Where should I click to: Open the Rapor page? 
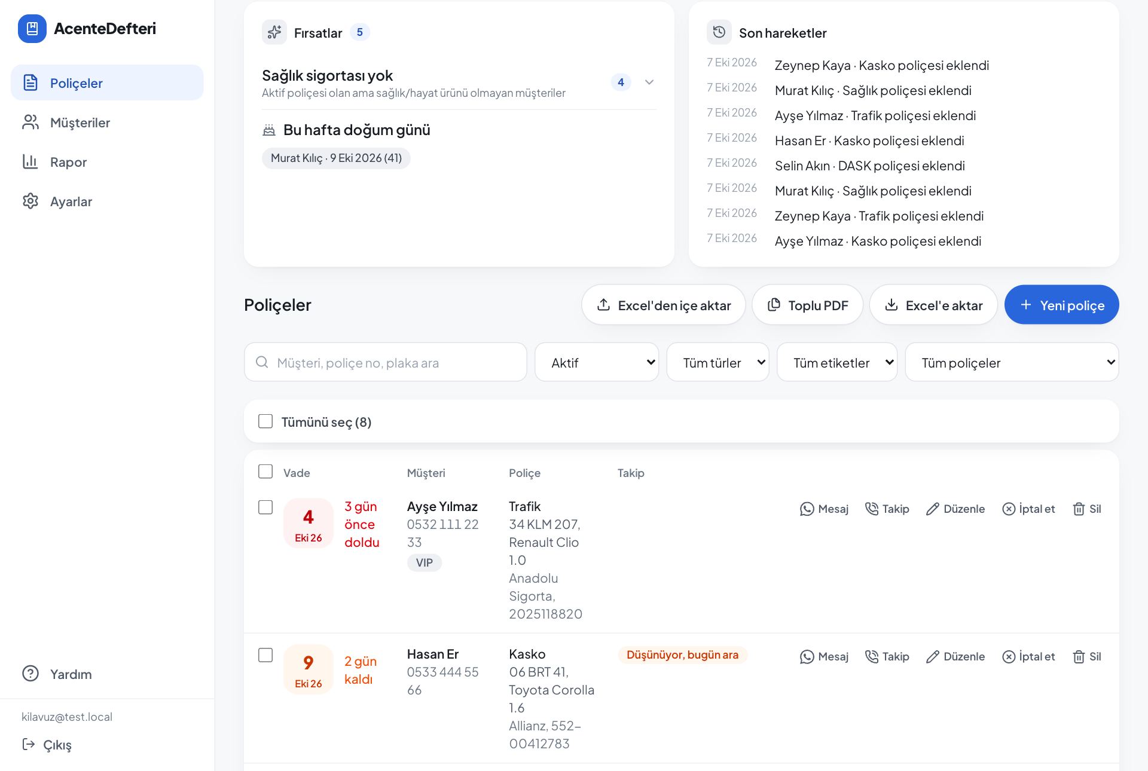107,161
